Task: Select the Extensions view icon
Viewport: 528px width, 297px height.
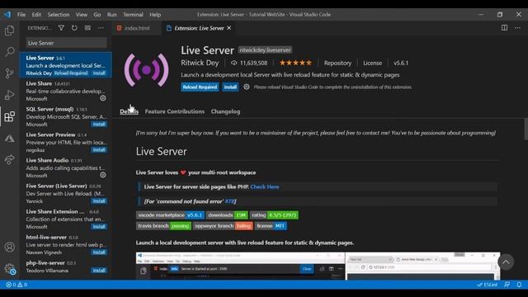Action: pos(9,116)
